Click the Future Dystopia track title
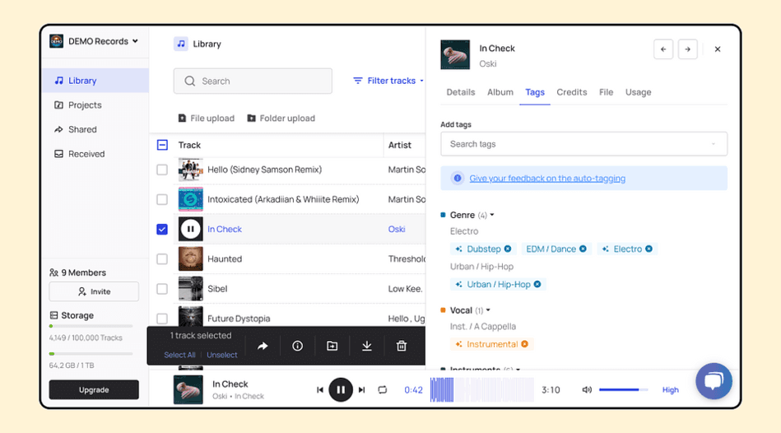 click(239, 319)
